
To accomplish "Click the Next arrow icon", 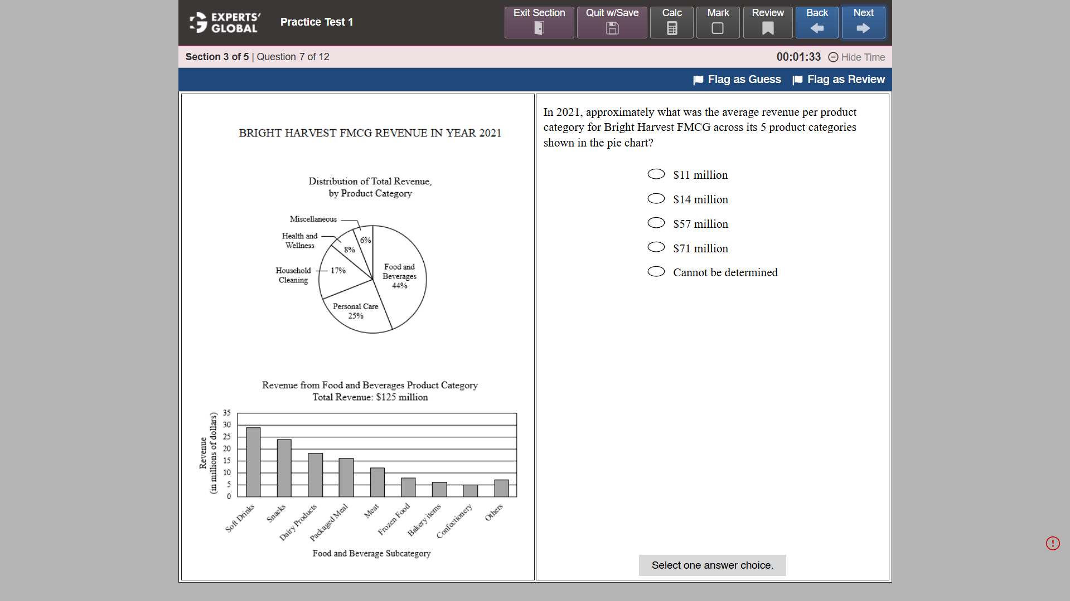I will click(863, 29).
